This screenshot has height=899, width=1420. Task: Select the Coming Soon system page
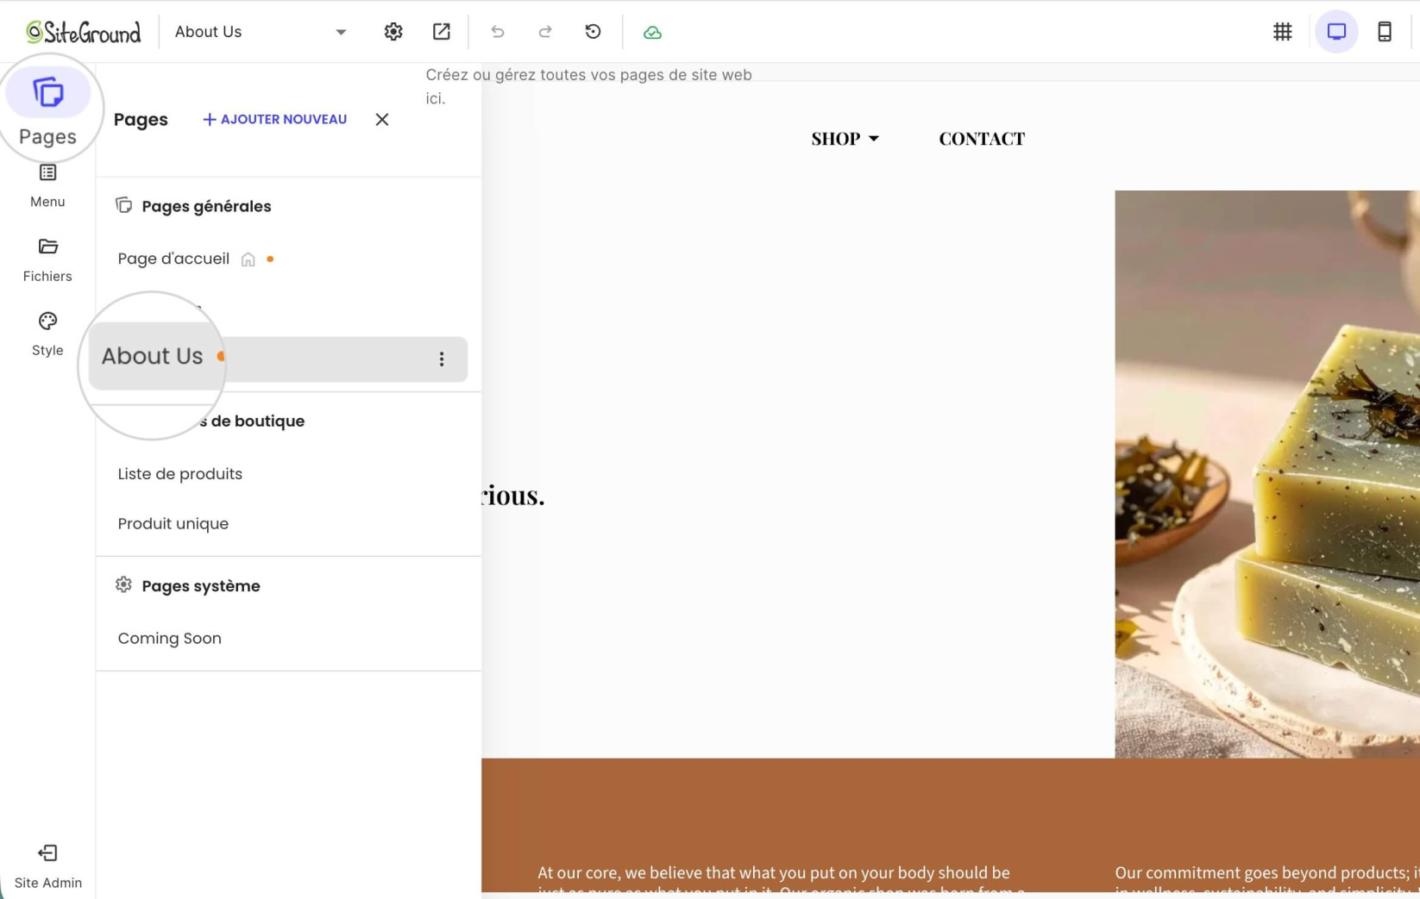click(x=170, y=638)
